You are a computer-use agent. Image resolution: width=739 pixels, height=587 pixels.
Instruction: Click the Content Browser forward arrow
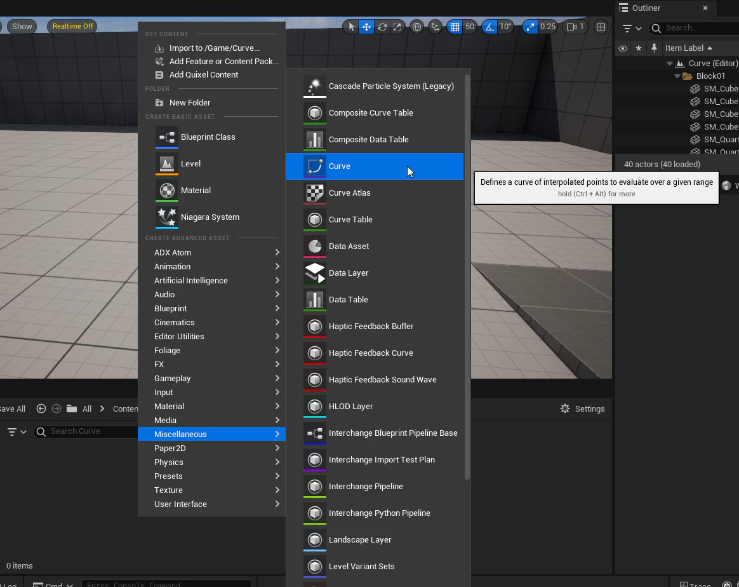pos(57,408)
